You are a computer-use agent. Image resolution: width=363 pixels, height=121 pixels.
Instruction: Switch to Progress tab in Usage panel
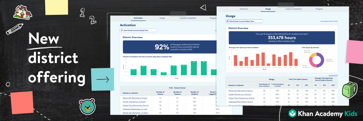coord(319,9)
